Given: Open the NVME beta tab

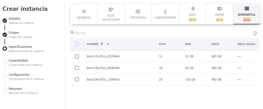Looking at the screenshot, I should [x=220, y=14].
